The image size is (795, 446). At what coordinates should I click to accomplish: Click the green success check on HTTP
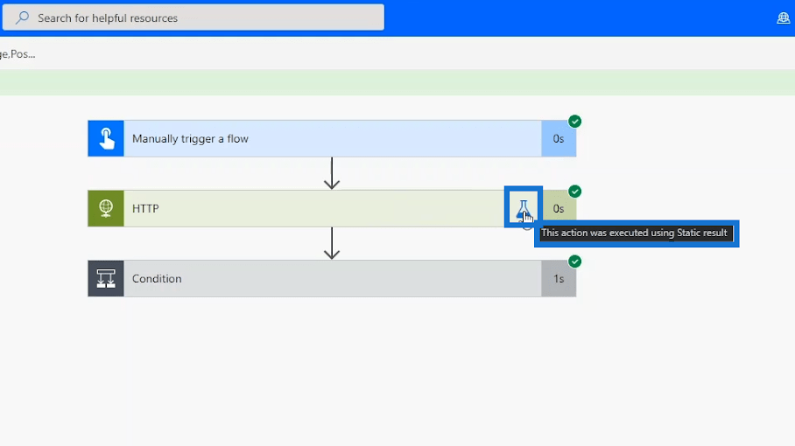pos(574,192)
